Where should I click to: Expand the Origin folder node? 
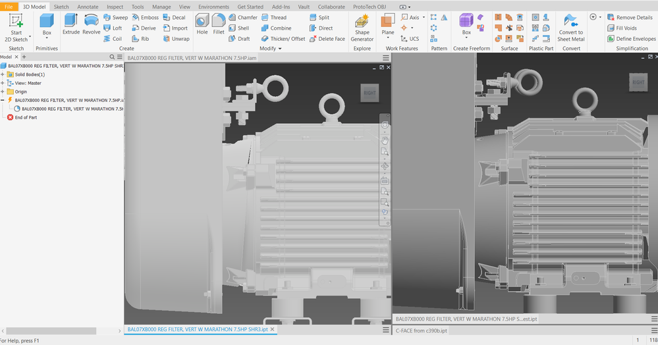[x=3, y=92]
